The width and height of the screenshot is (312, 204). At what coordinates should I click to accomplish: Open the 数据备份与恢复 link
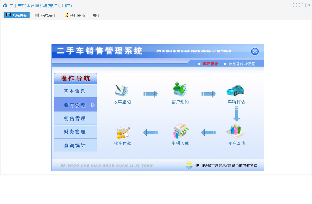(242, 64)
